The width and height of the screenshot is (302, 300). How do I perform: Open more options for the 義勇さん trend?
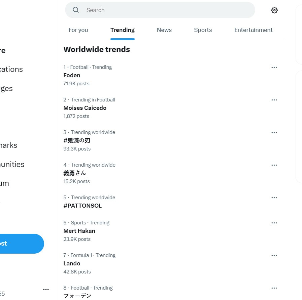click(x=274, y=165)
